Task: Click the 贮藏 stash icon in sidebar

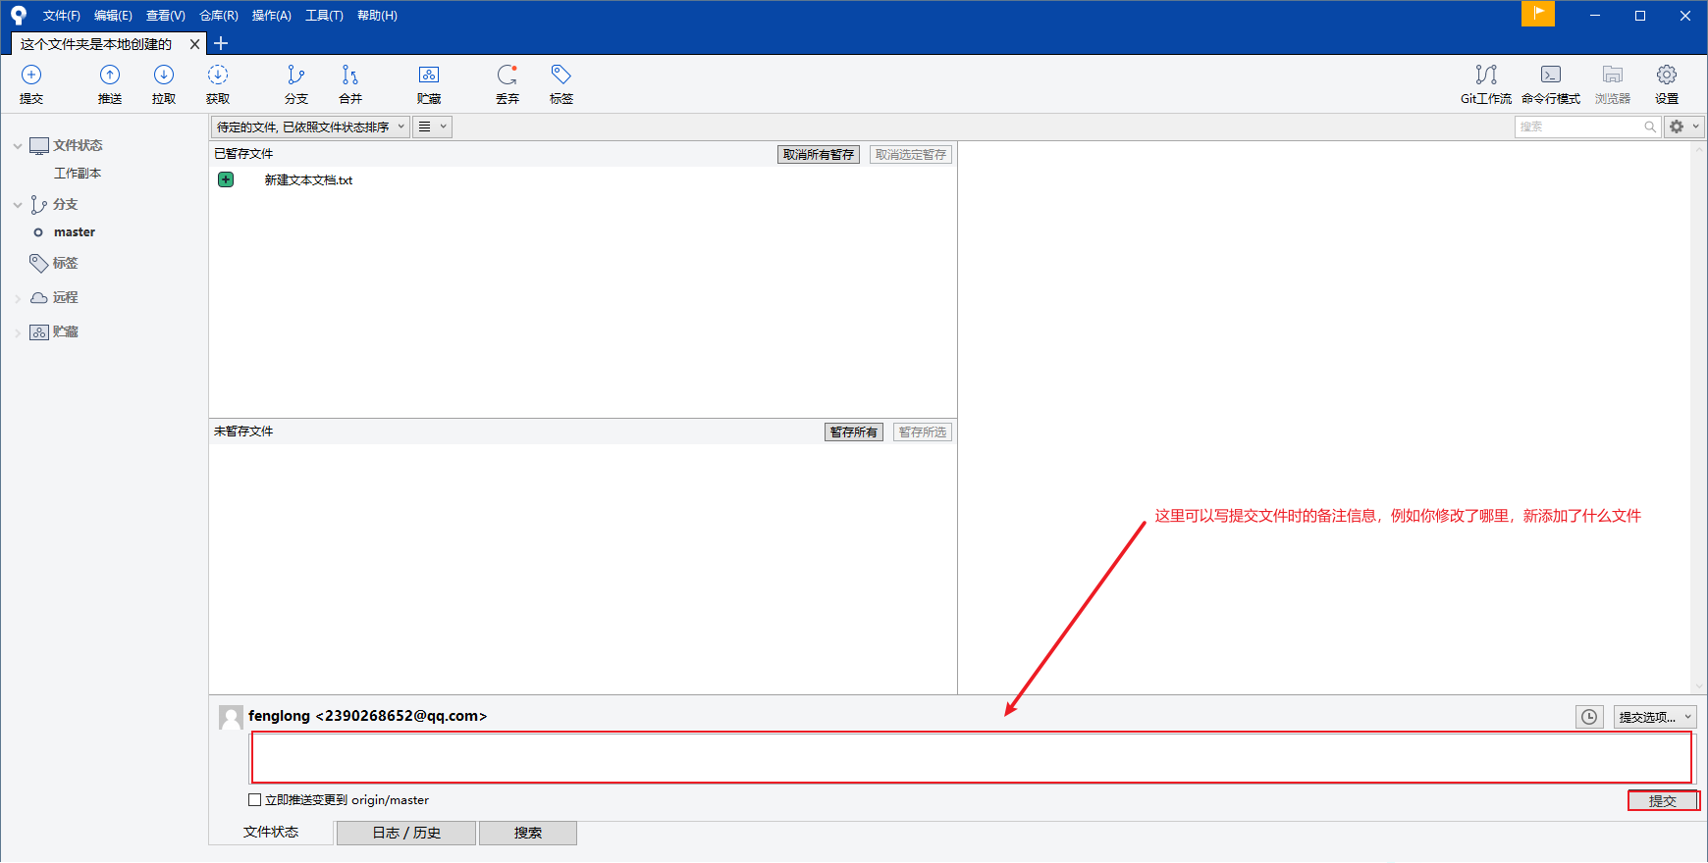Action: (39, 331)
